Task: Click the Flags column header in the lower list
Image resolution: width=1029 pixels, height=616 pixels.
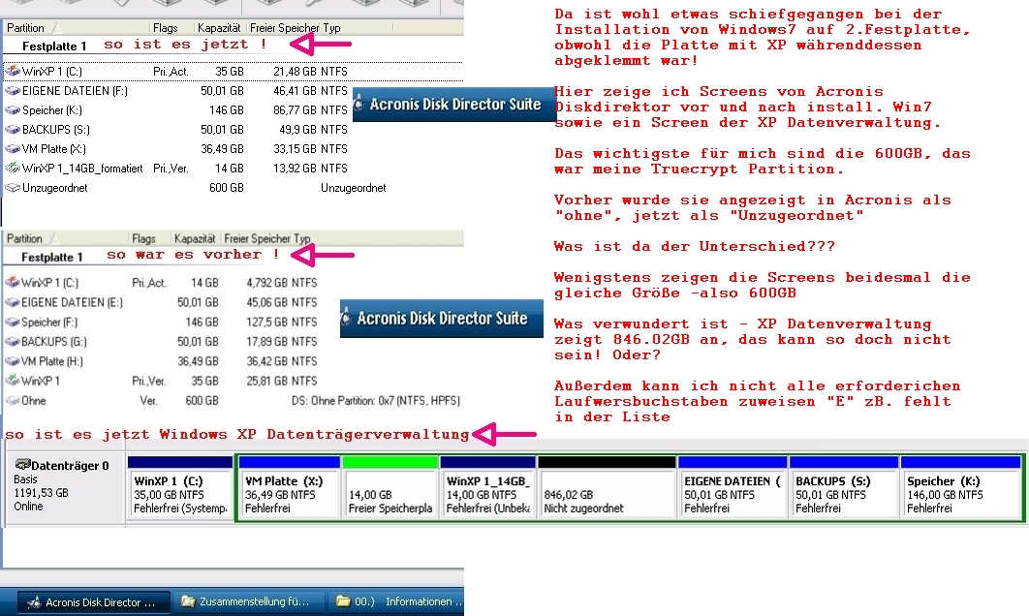Action: tap(143, 238)
